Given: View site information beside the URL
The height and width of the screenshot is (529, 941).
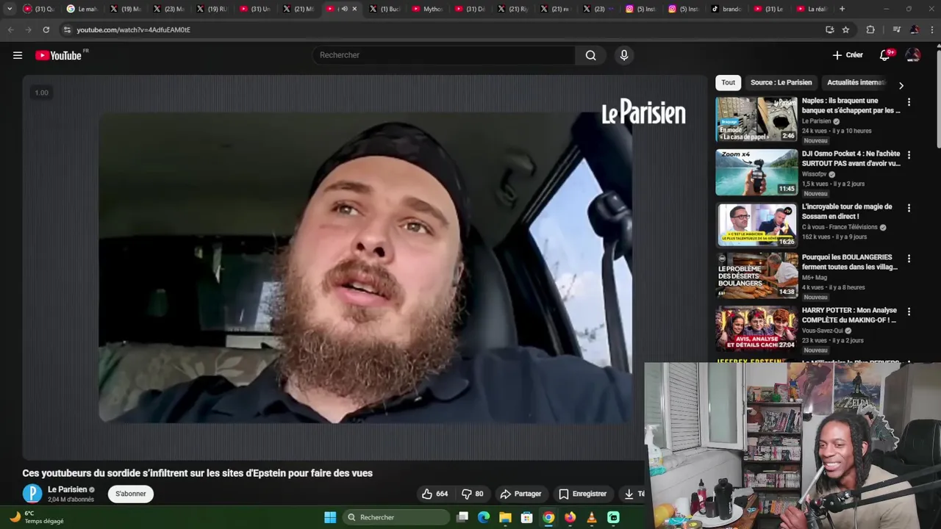Looking at the screenshot, I should (x=67, y=29).
